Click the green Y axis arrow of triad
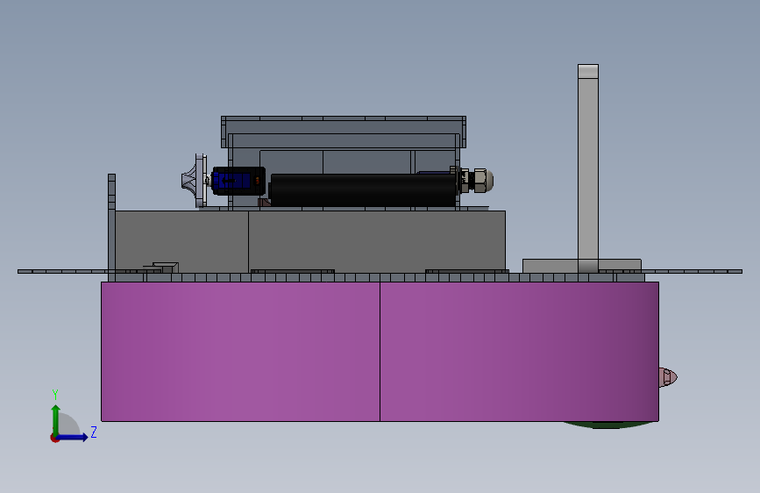Screen dimensions: 760x493 pos(56,419)
